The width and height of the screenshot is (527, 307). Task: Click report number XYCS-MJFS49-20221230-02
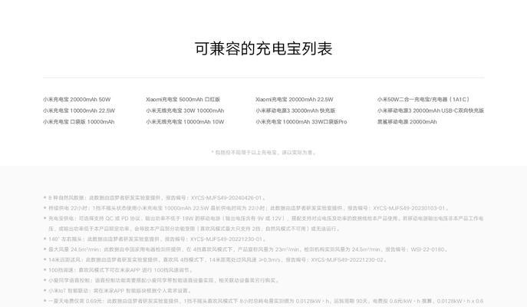pyautogui.click(x=347, y=259)
